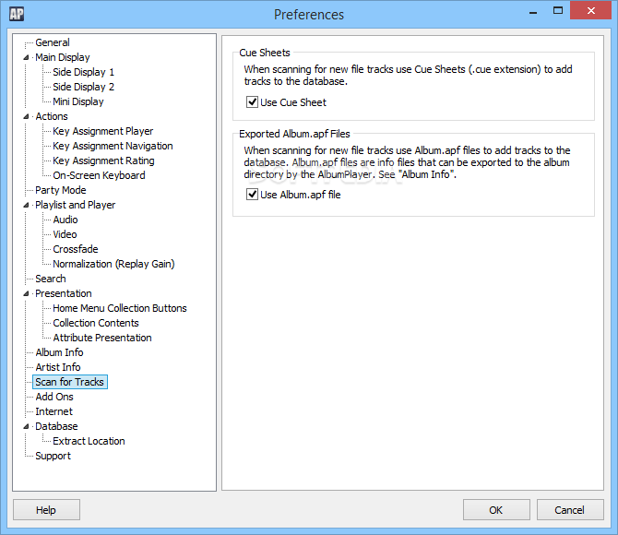618x535 pixels.
Task: Open Internet preferences
Action: point(54,411)
